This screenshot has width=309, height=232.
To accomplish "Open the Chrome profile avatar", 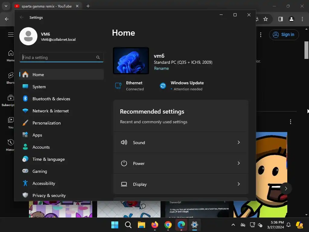I will pos(291,19).
